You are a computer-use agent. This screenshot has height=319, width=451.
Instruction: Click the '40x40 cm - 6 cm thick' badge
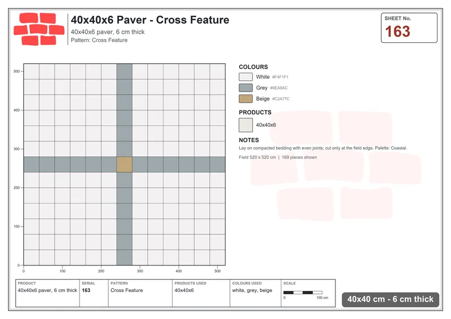pos(390,299)
